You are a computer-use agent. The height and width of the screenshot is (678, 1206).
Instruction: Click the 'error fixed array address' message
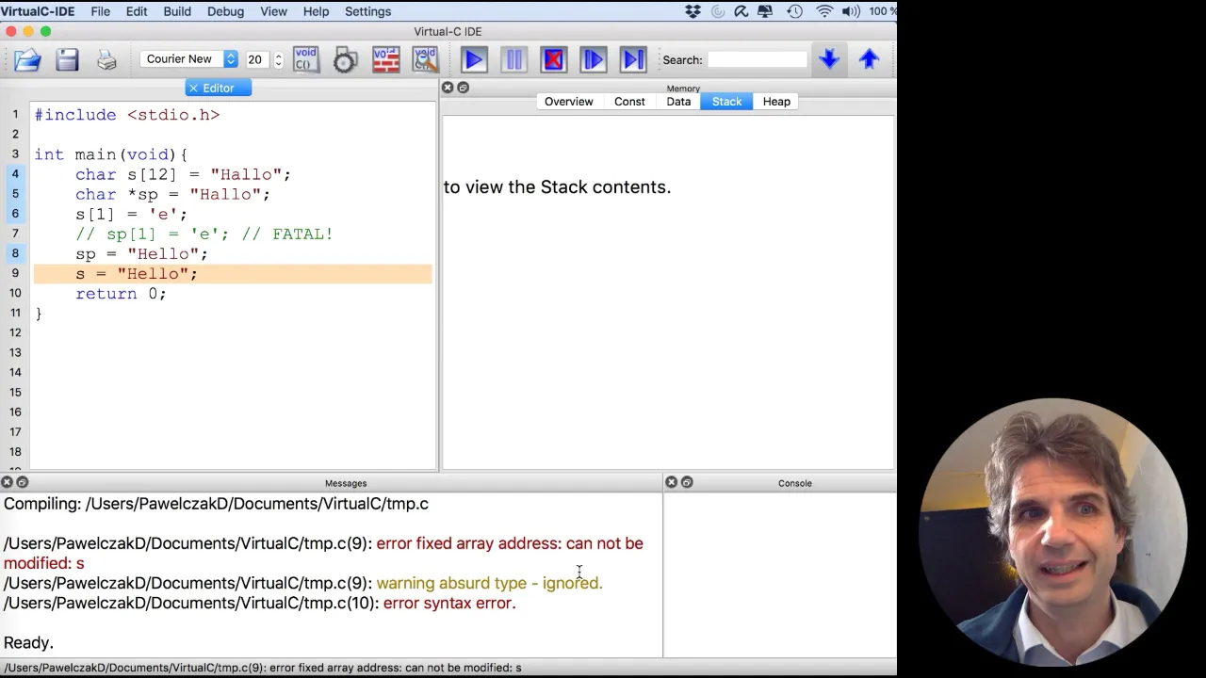click(323, 553)
